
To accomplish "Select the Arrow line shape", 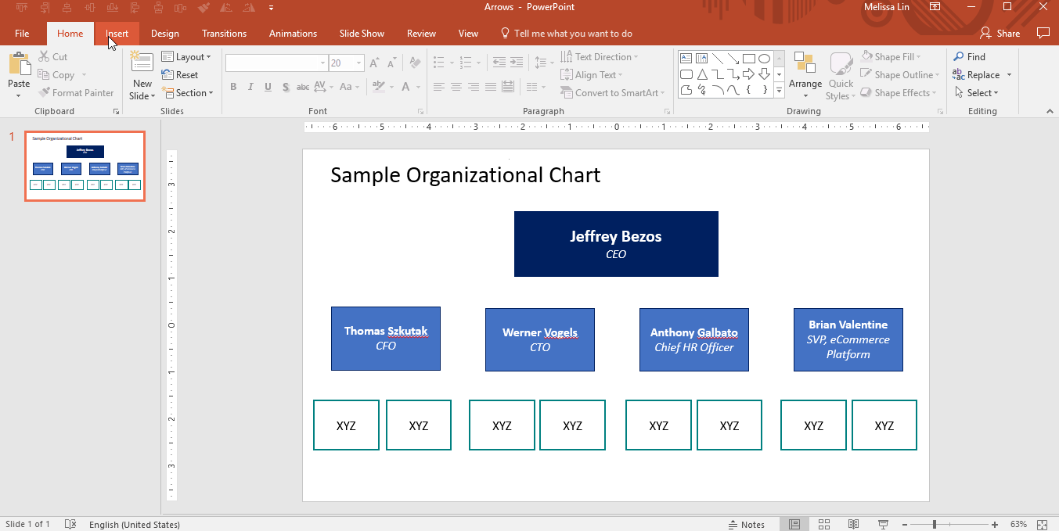I will point(733,58).
